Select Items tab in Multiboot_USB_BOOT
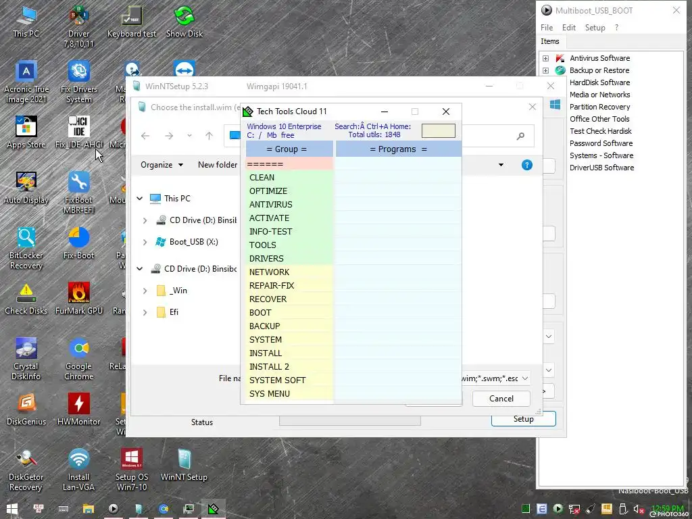Image resolution: width=692 pixels, height=519 pixels. coord(550,41)
